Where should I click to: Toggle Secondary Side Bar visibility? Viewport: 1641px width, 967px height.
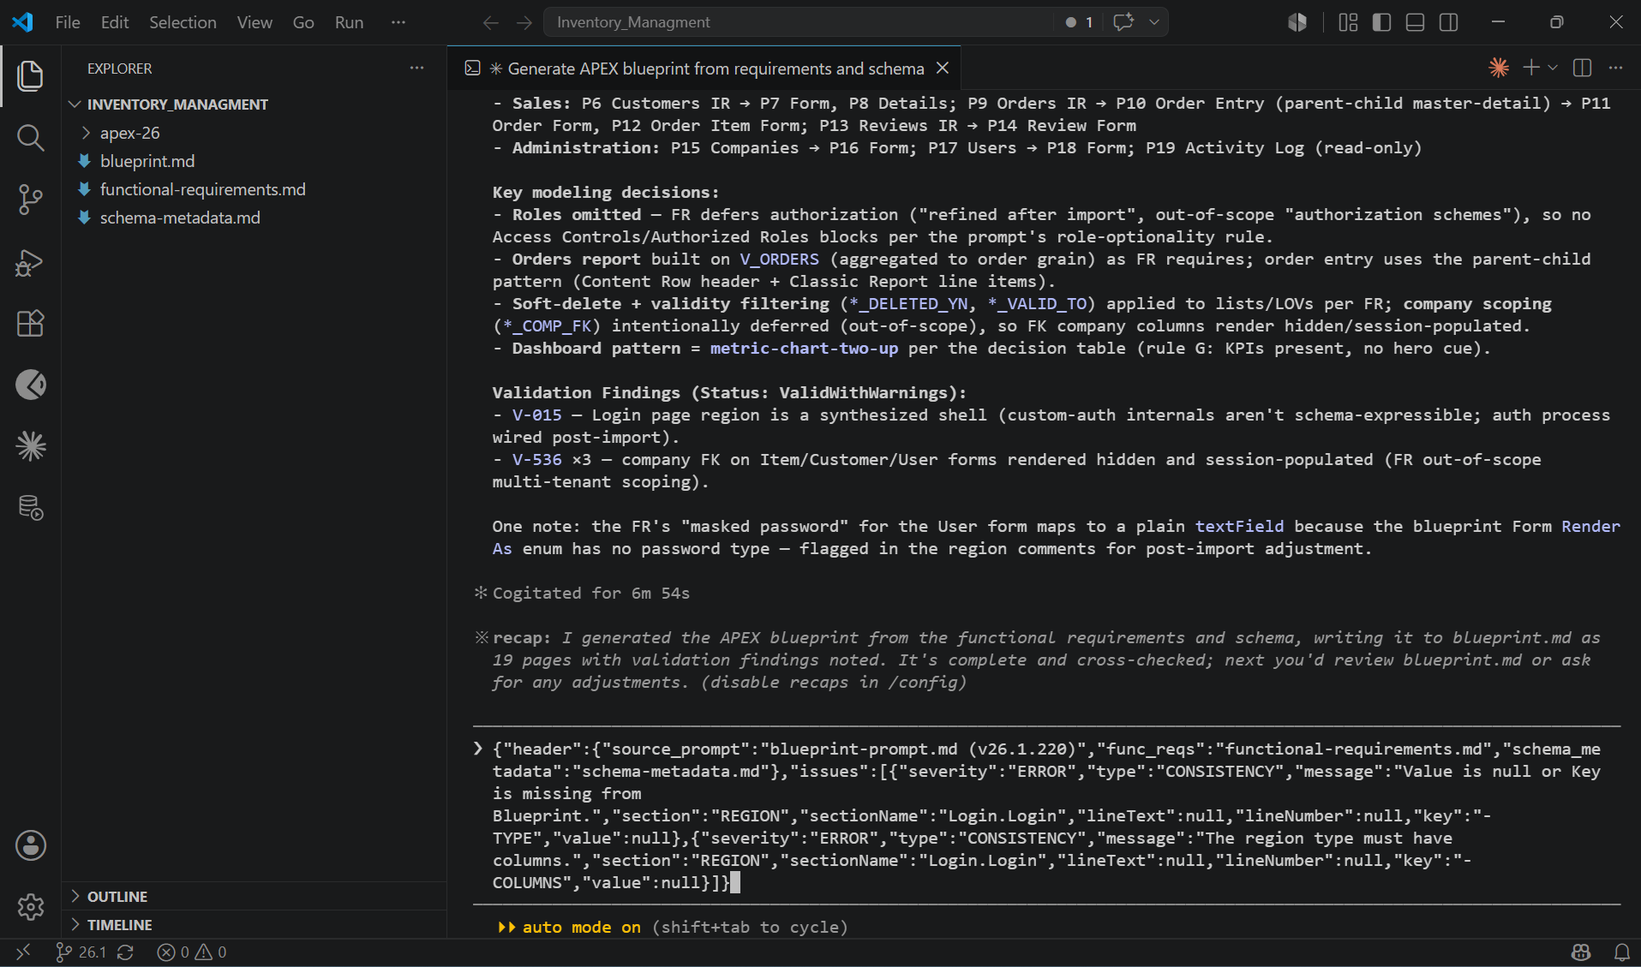tap(1449, 22)
